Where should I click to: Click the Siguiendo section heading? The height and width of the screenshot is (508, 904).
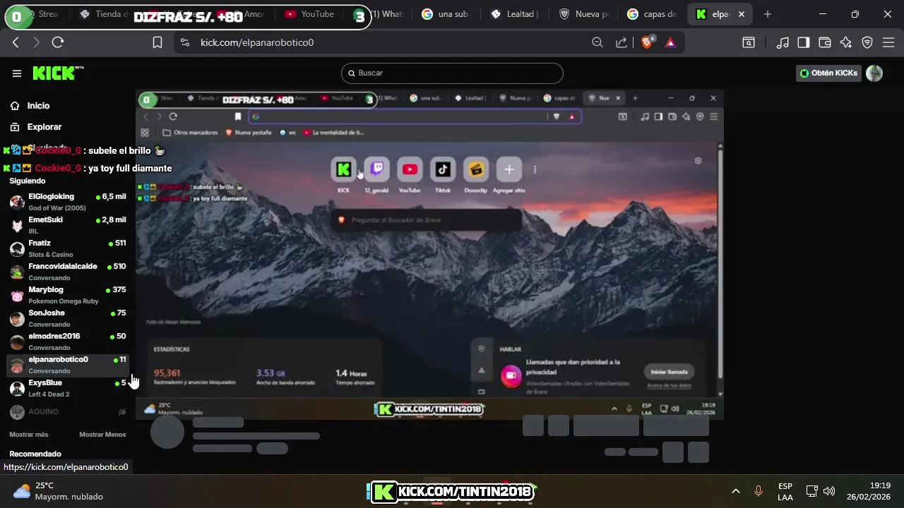coord(27,181)
